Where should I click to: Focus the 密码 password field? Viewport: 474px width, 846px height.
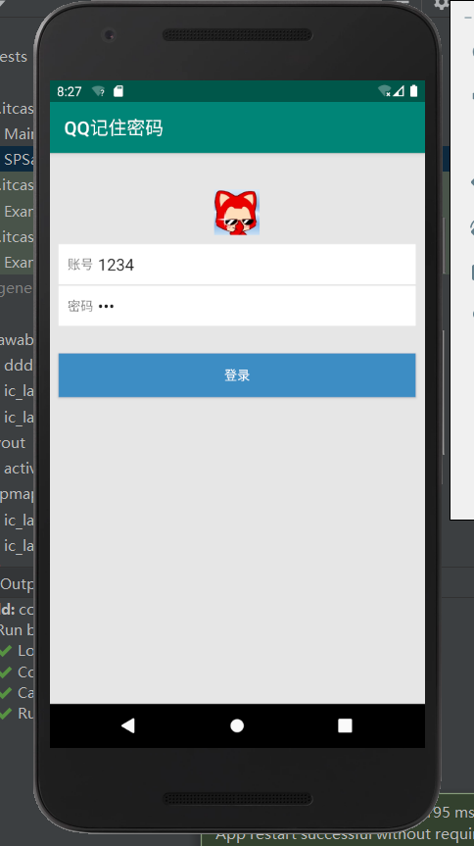tap(237, 306)
